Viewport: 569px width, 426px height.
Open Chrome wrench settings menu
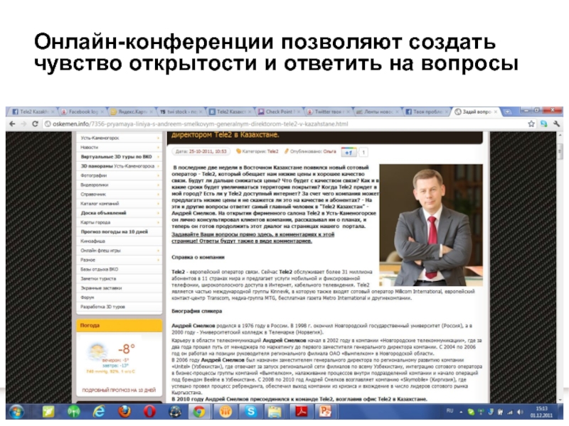pyautogui.click(x=556, y=124)
